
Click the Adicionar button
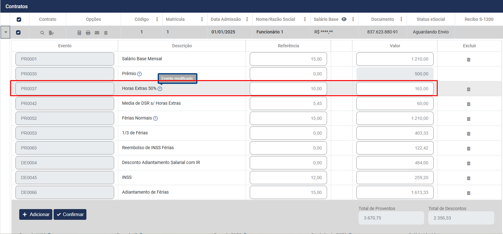(x=36, y=214)
